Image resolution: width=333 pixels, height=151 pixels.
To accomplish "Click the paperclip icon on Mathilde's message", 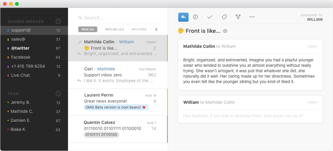I will (80, 42).
